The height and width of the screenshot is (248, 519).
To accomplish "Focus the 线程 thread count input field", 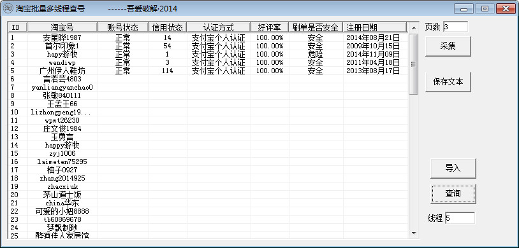I will coord(460,218).
